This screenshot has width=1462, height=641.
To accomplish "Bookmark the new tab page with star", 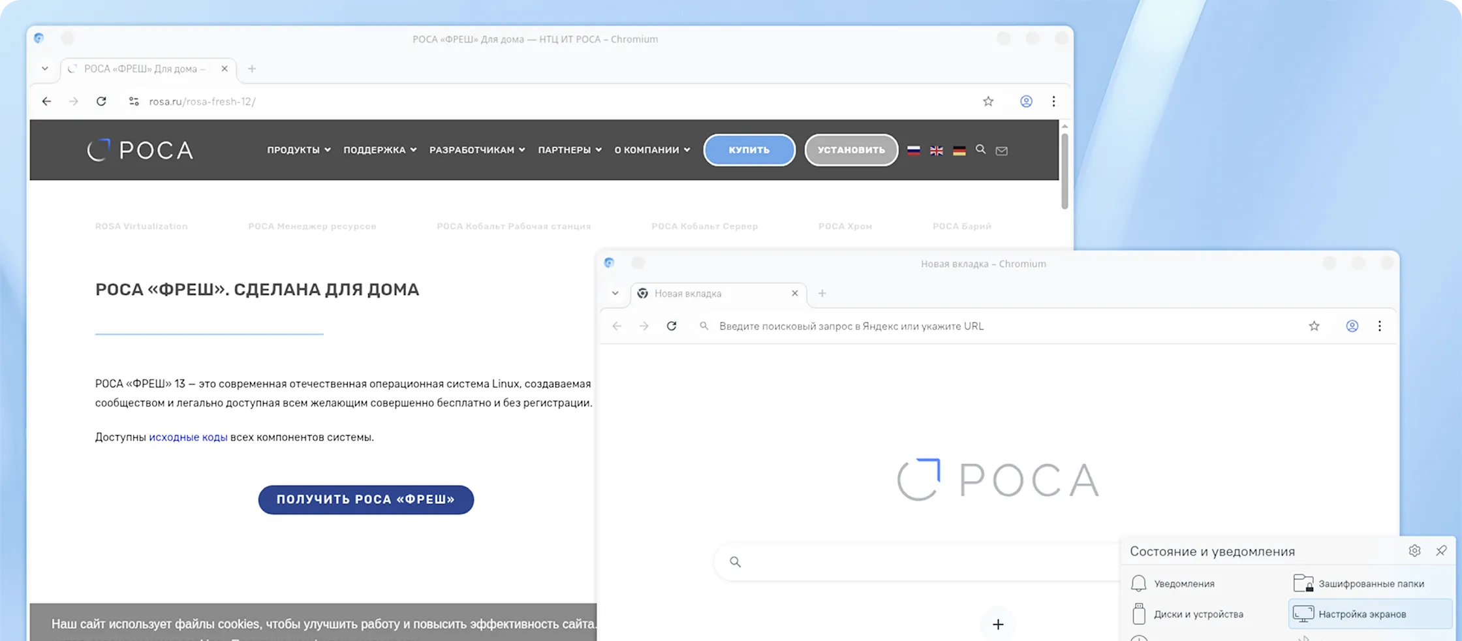I will click(x=1314, y=326).
